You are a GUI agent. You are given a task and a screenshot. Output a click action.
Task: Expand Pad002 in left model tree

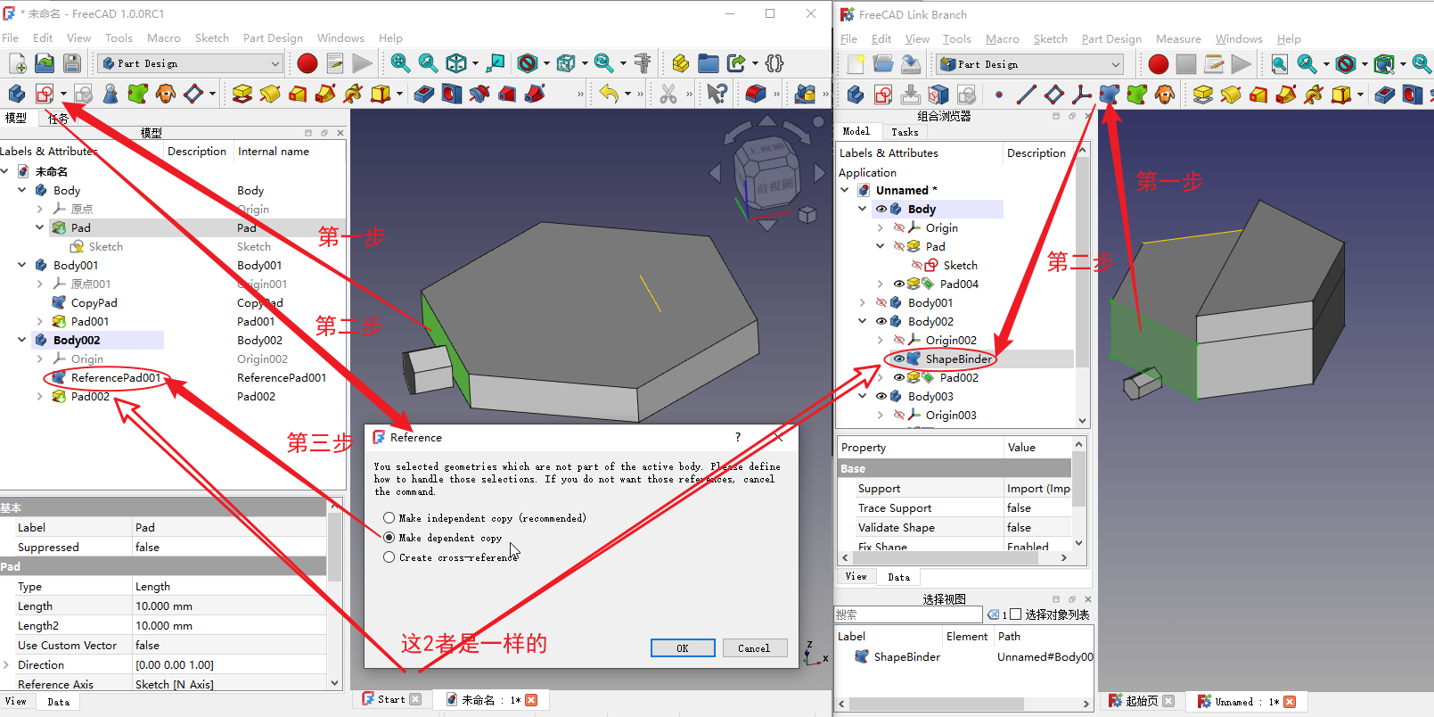40,396
